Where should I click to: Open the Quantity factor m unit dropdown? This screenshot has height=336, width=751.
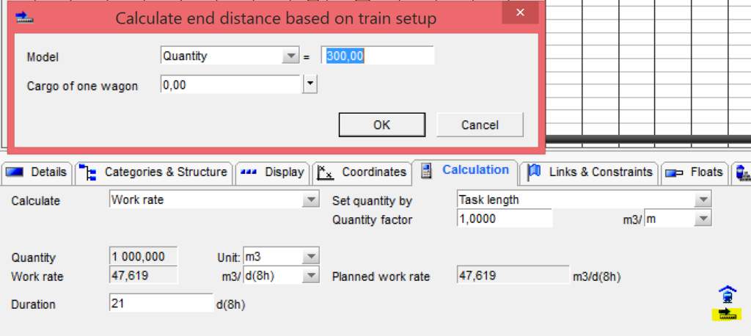(x=678, y=219)
